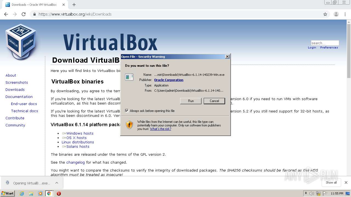Open the Contribute sidebar link

15,118
